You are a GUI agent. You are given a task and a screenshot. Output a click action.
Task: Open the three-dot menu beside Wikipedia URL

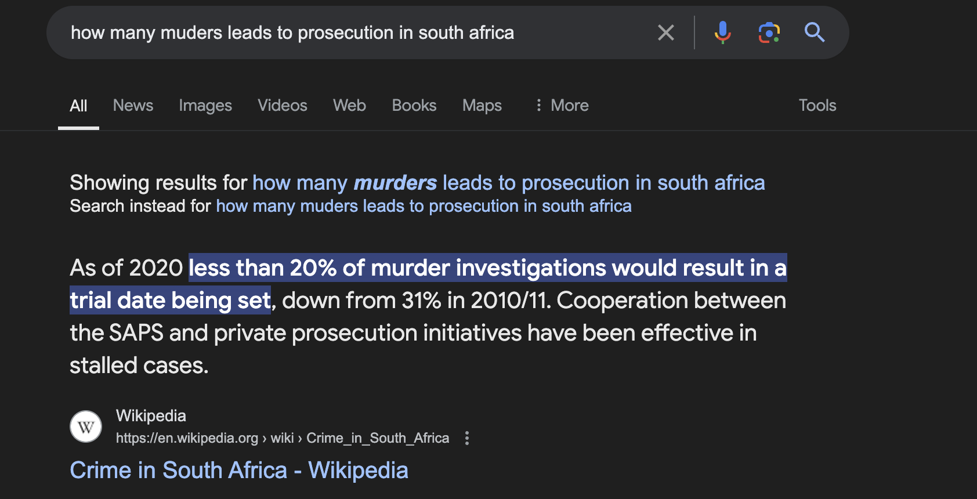[467, 438]
